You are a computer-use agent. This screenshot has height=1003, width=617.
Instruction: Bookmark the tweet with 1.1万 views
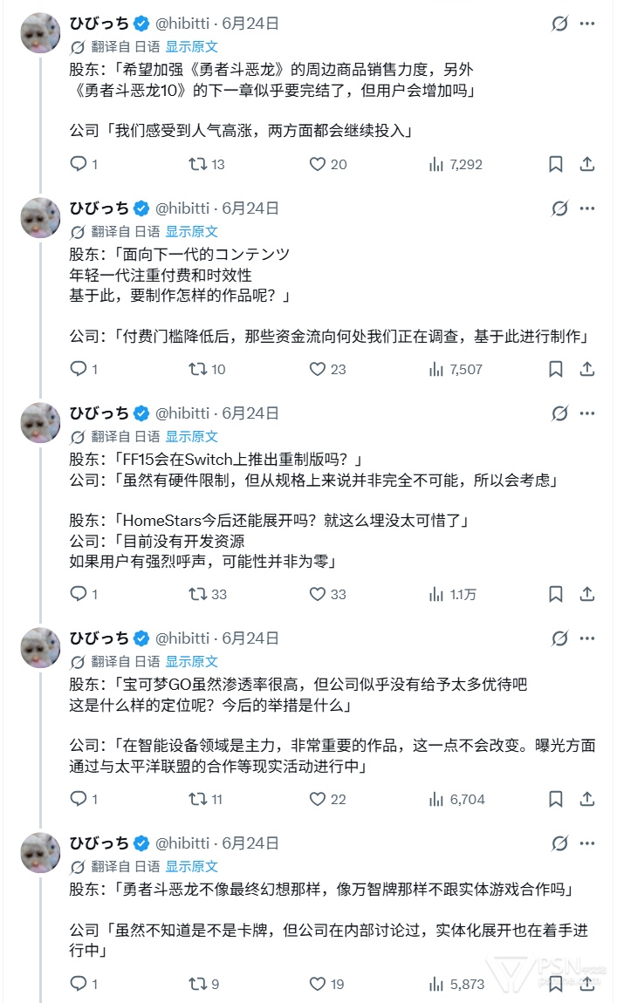pos(556,594)
